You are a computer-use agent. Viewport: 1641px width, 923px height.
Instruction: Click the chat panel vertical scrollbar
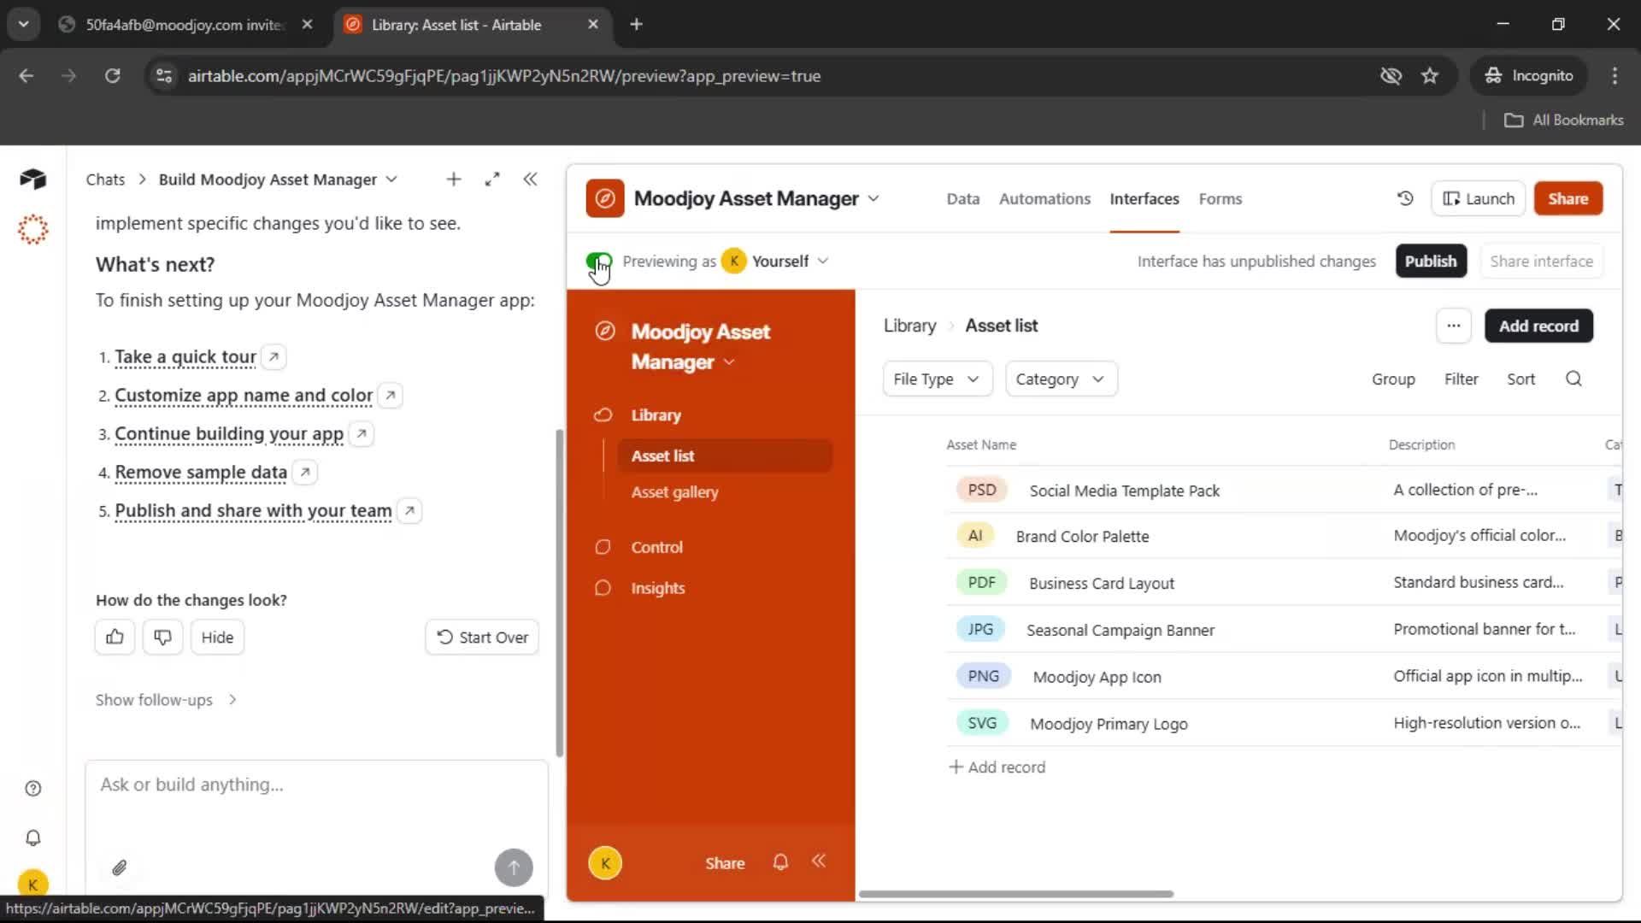tap(559, 592)
